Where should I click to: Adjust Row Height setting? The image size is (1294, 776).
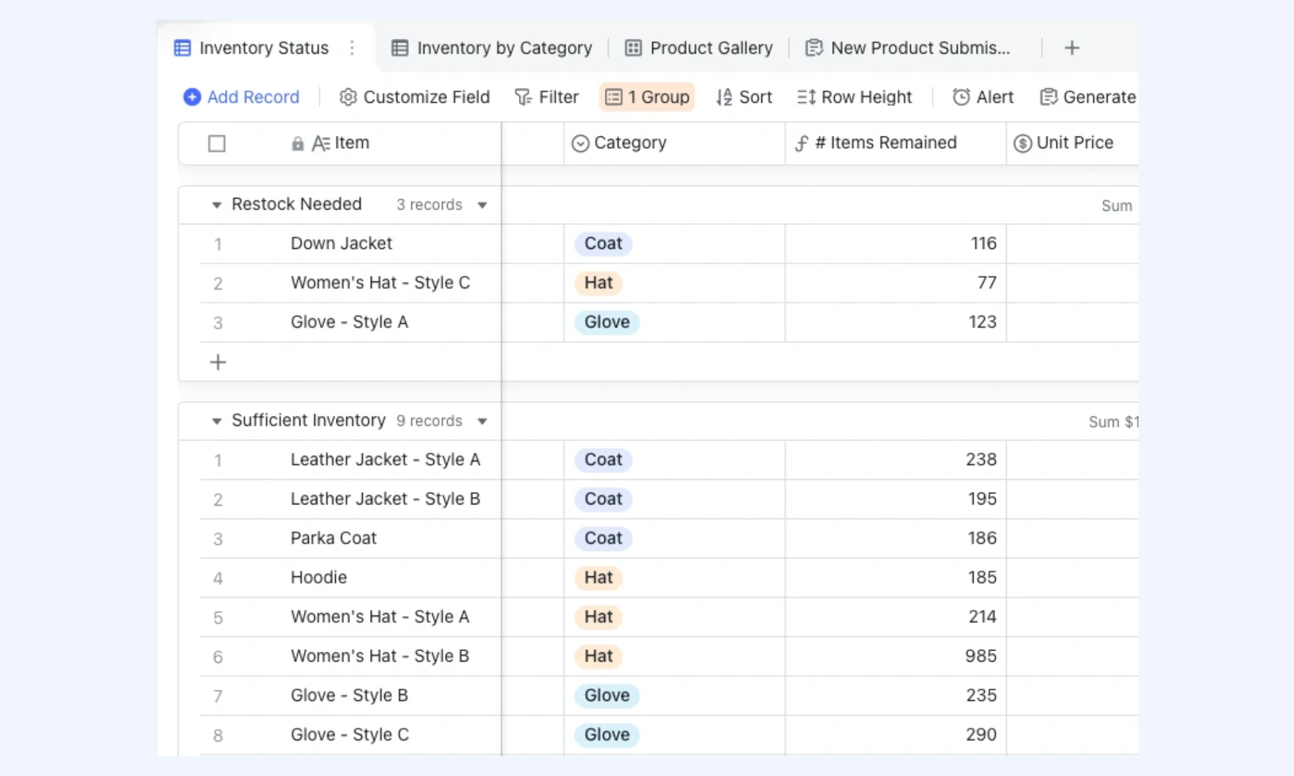pos(855,97)
